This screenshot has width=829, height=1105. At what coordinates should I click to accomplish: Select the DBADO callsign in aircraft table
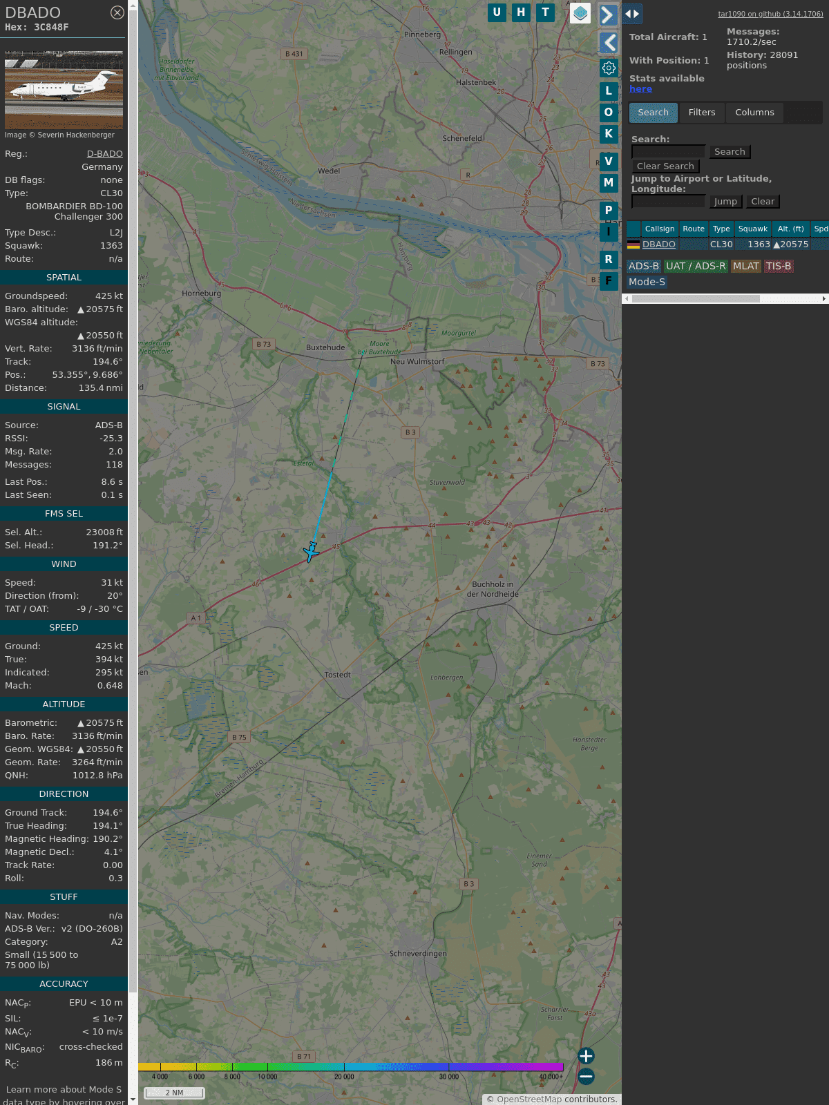point(659,244)
